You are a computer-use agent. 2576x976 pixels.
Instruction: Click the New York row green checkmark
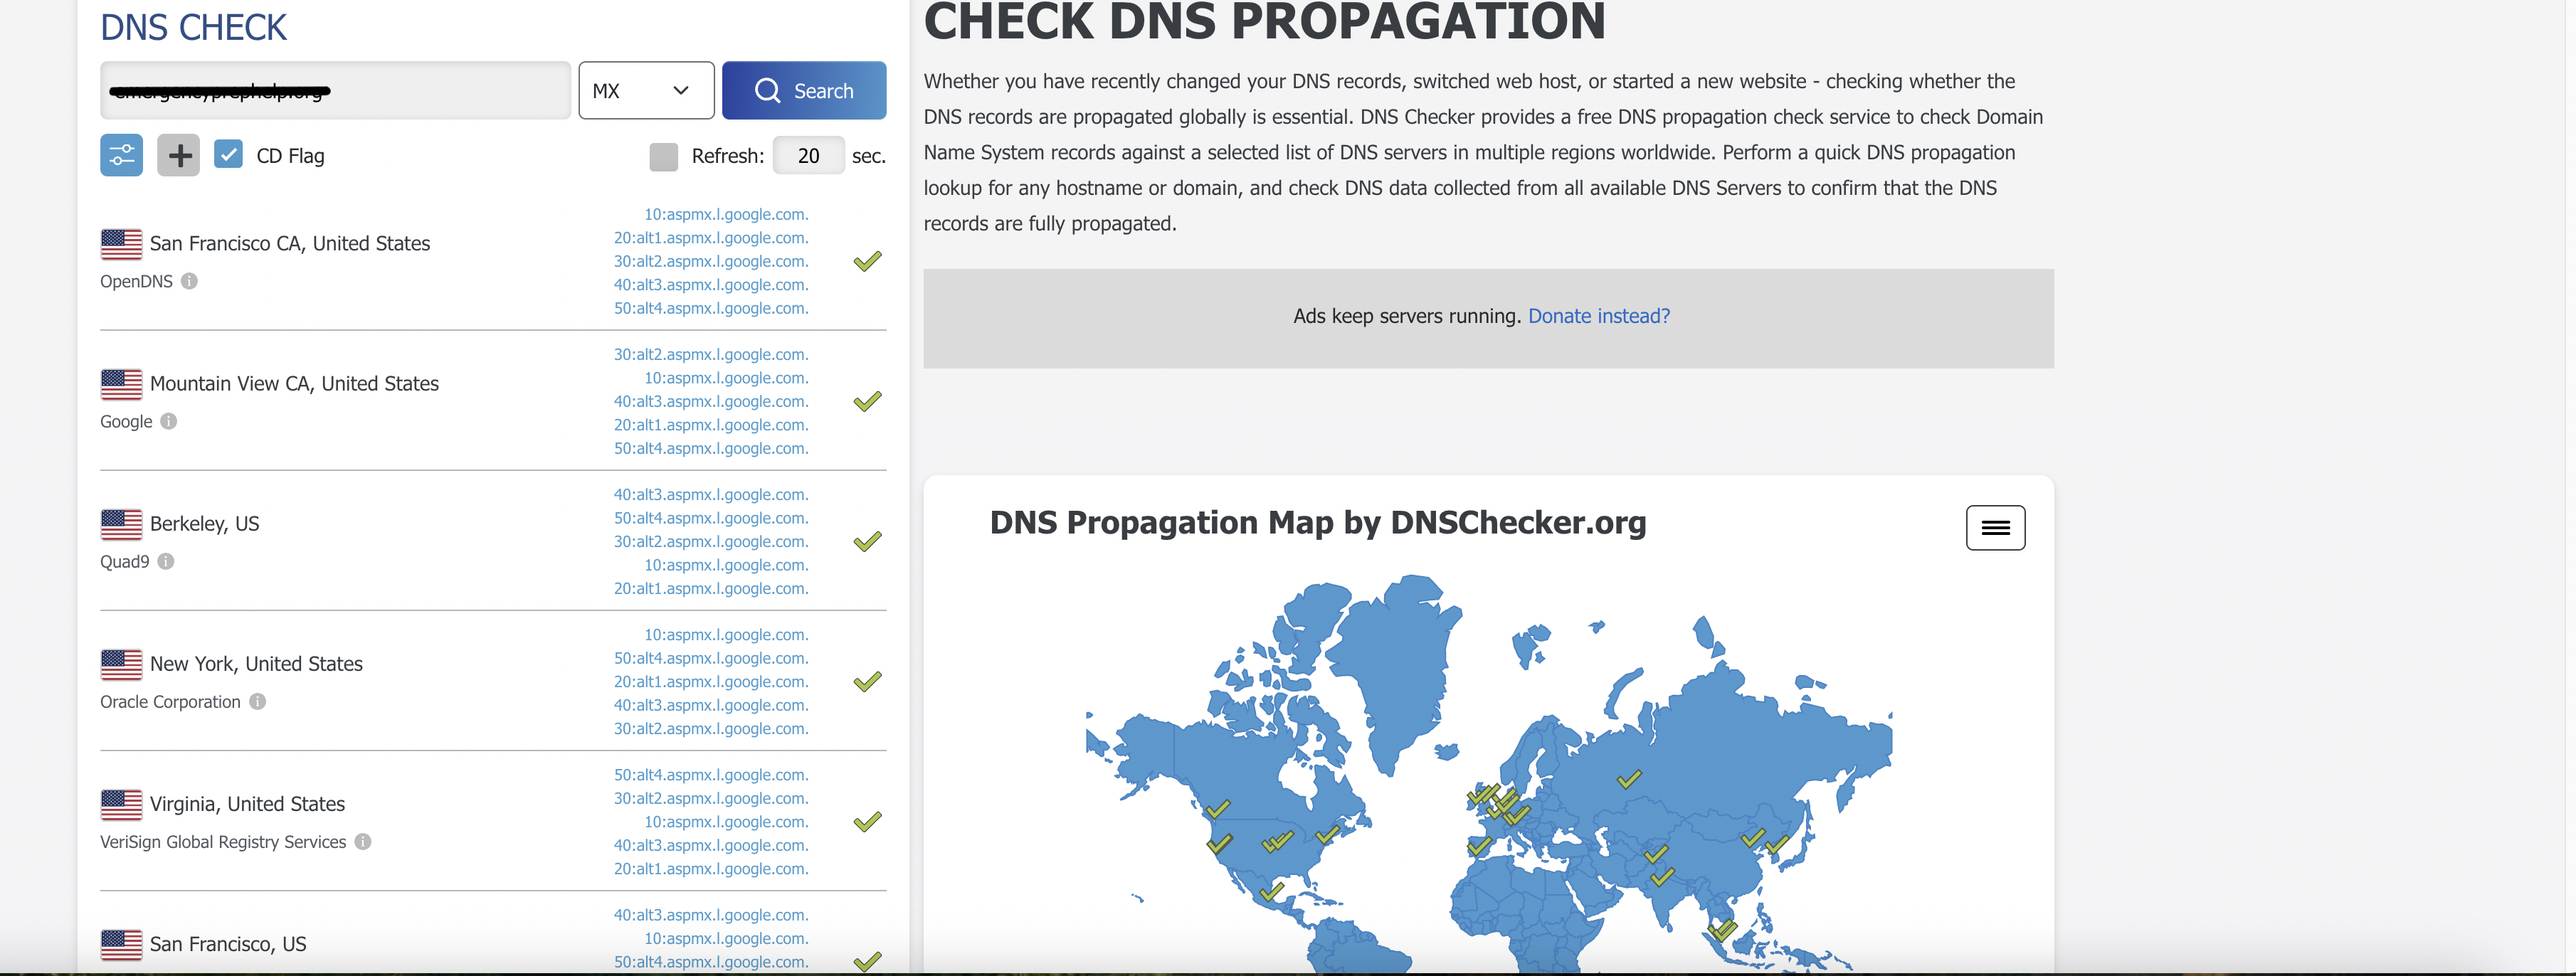867,681
